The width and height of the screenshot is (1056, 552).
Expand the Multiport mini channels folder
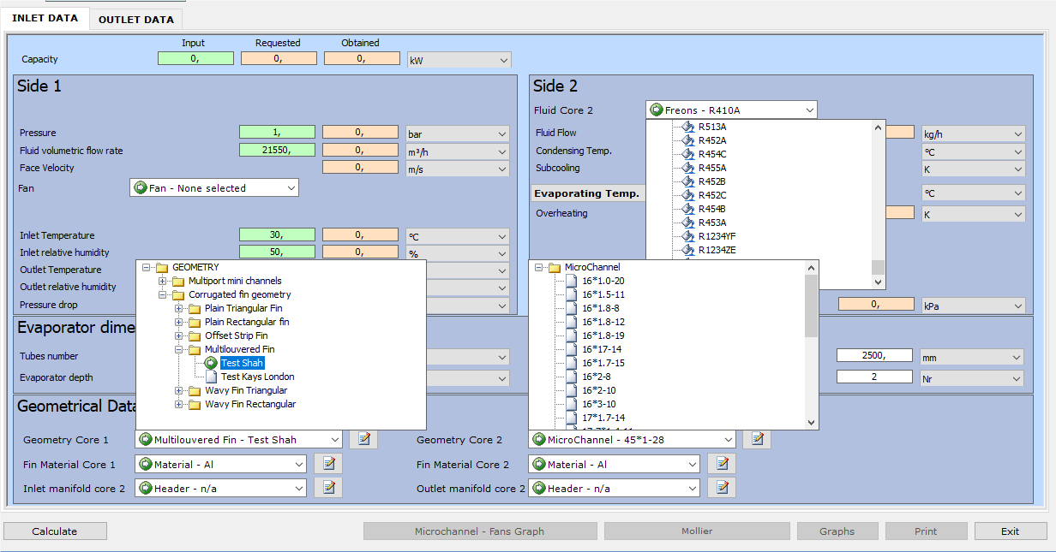pyautogui.click(x=163, y=281)
